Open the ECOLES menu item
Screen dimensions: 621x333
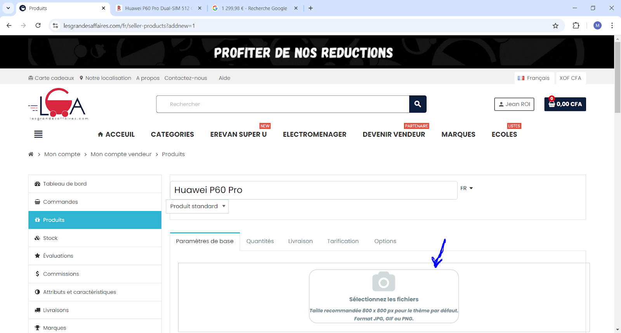(x=504, y=134)
